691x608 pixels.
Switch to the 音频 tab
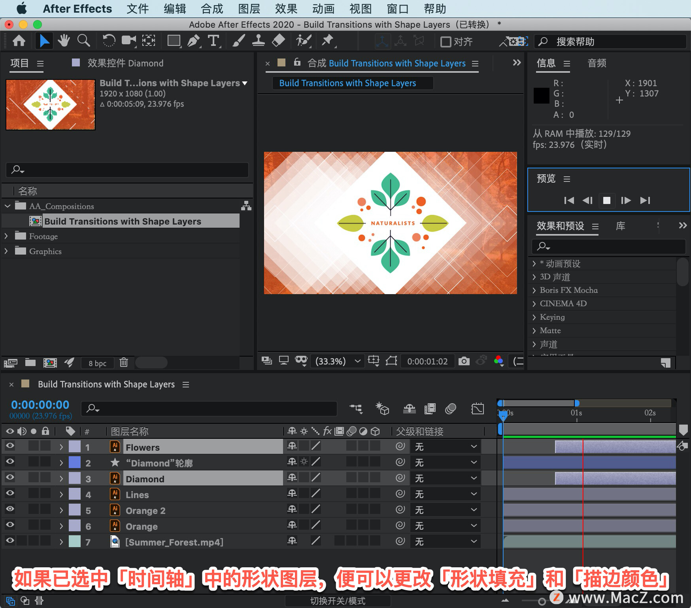pyautogui.click(x=597, y=63)
